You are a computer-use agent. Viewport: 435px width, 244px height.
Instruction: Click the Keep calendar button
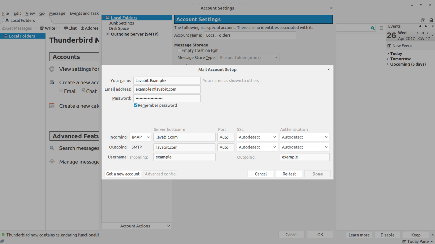[x=416, y=235]
